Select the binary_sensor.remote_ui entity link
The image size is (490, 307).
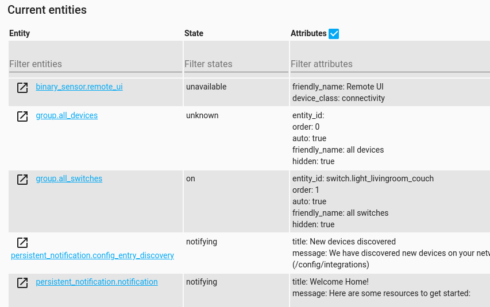pos(79,87)
